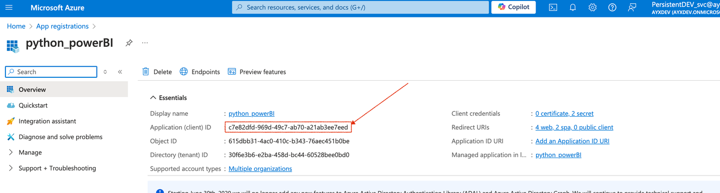The height and width of the screenshot is (193, 720).
Task: Click the Client credentials label
Action: pos(475,114)
